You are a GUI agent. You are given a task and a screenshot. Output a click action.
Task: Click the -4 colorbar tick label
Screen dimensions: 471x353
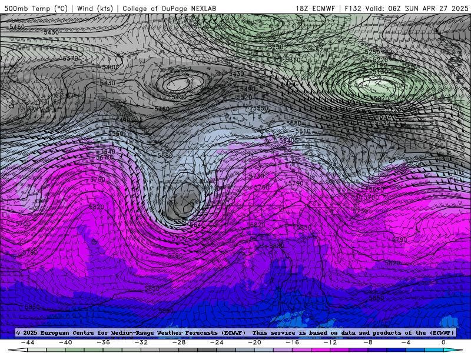pyautogui.click(x=406, y=342)
